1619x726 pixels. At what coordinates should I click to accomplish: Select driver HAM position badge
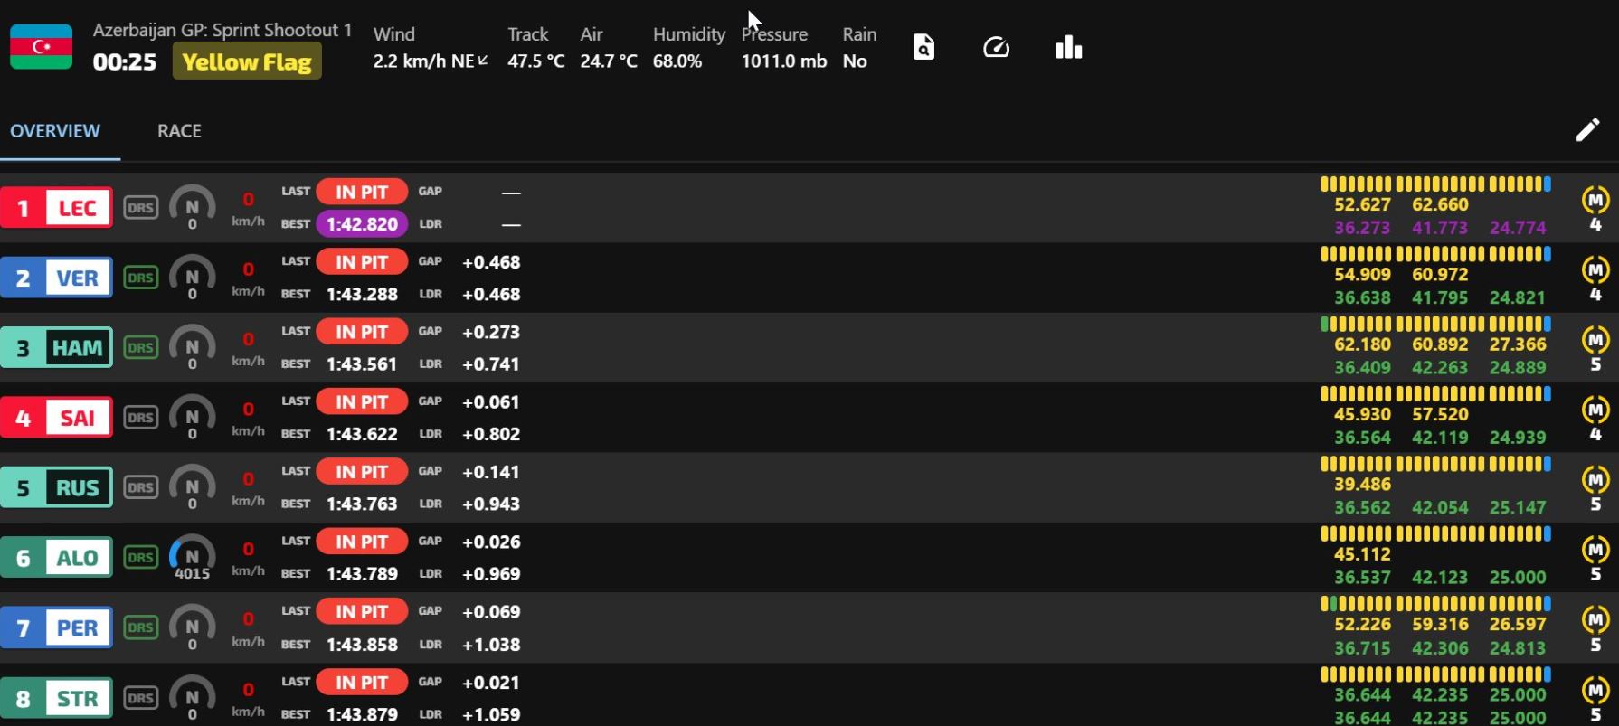click(x=57, y=348)
